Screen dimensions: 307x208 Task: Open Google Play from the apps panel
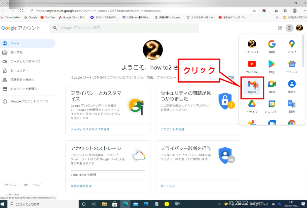pyautogui.click(x=272, y=66)
